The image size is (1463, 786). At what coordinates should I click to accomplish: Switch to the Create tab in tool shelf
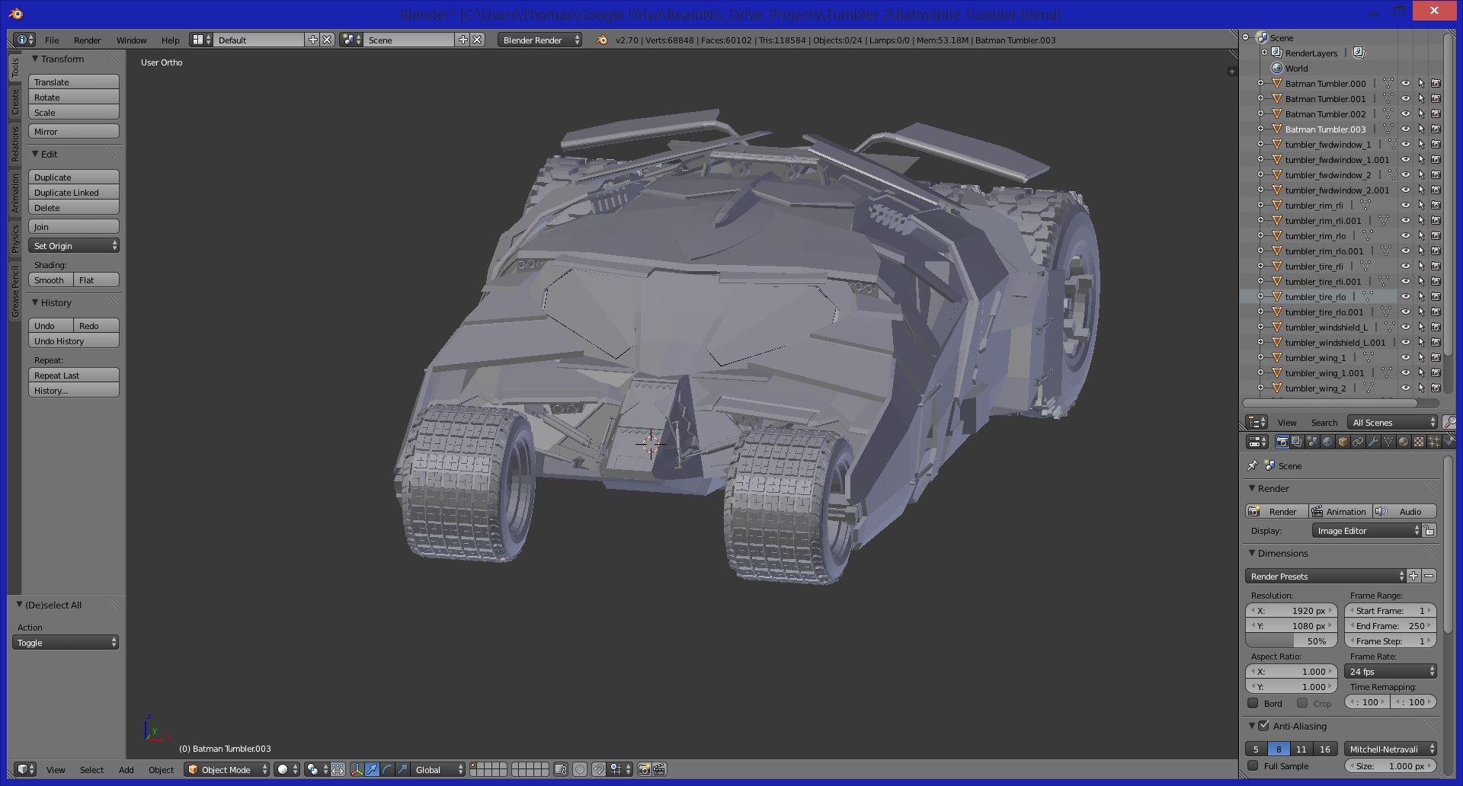(14, 101)
